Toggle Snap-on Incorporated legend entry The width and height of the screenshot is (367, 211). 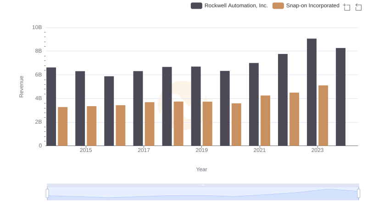click(306, 5)
